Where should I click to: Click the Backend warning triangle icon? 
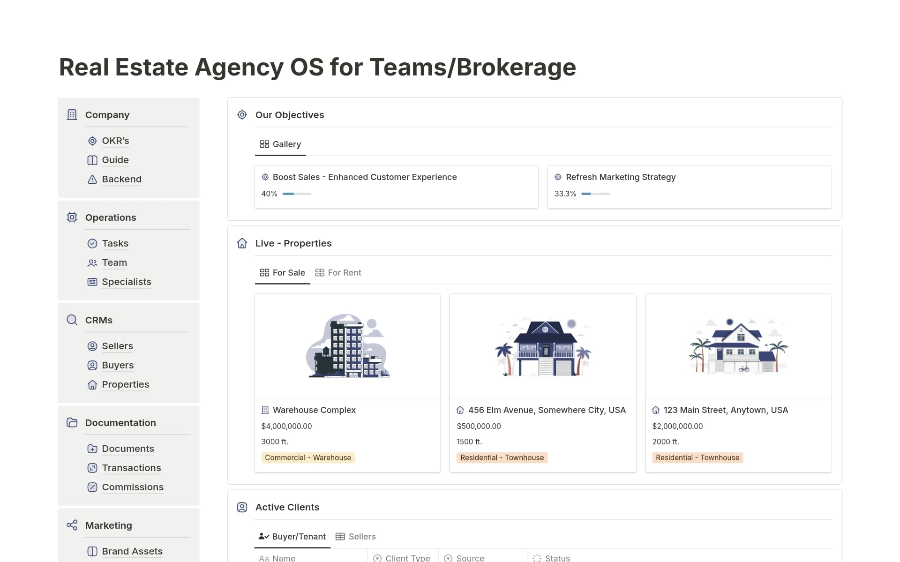tap(92, 180)
